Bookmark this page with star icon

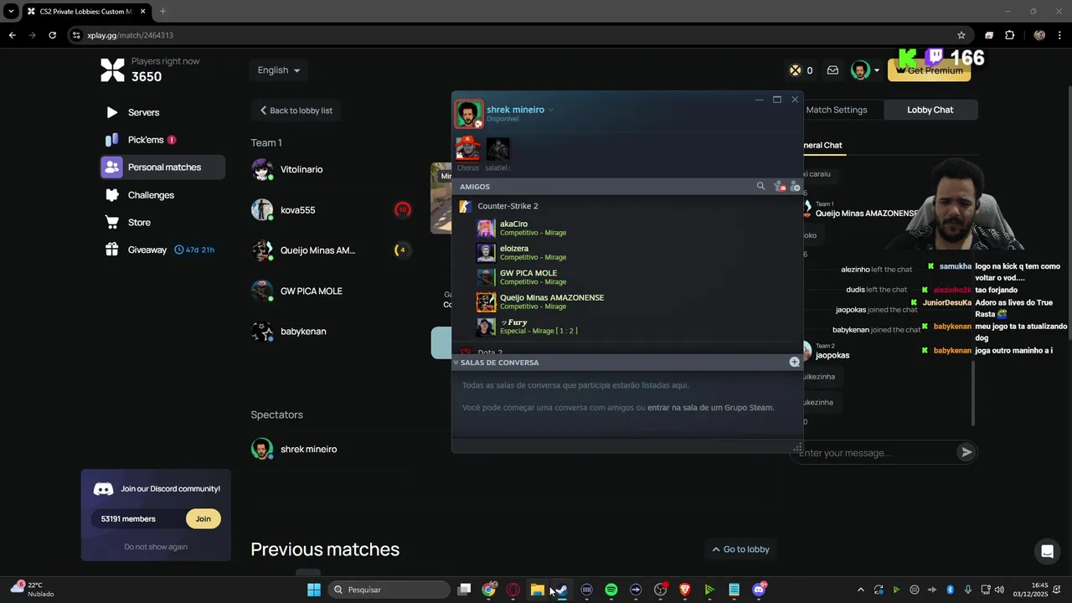point(961,35)
